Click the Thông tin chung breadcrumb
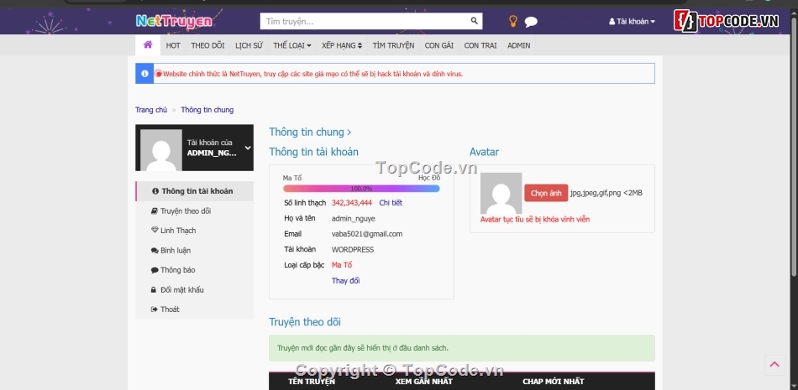798x390 pixels. click(207, 110)
